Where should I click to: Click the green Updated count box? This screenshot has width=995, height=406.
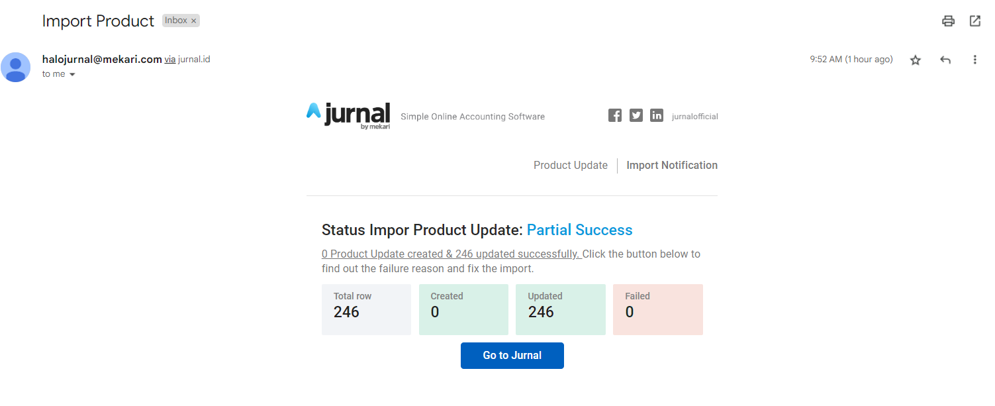[x=560, y=309]
